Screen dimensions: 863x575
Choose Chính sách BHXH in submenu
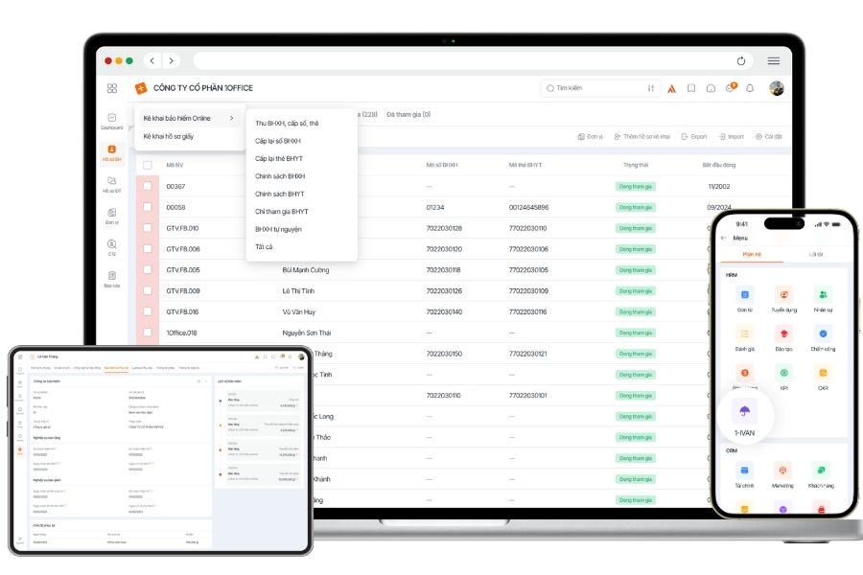coord(280,176)
